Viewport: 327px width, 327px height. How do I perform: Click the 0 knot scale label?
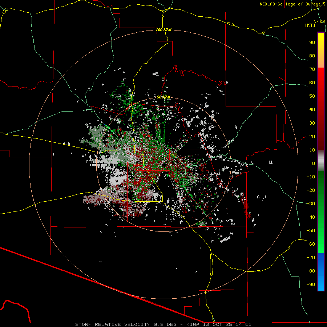pyautogui.click(x=314, y=163)
